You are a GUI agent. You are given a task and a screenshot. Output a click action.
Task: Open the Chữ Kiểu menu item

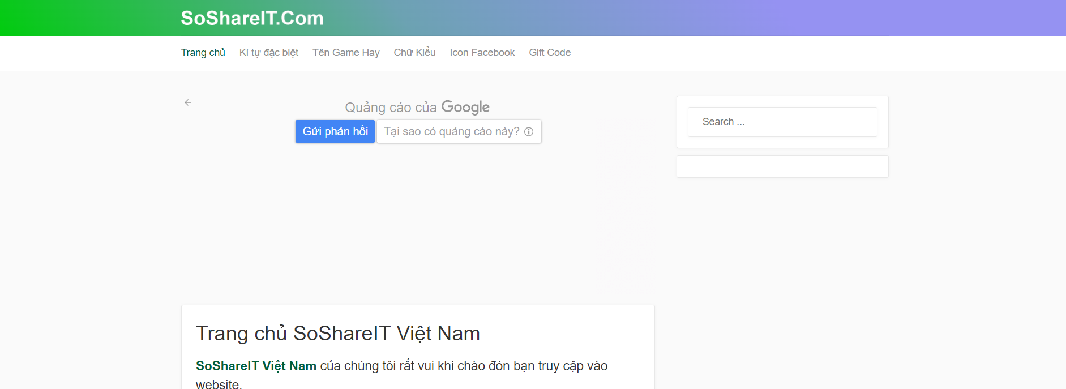(x=415, y=53)
